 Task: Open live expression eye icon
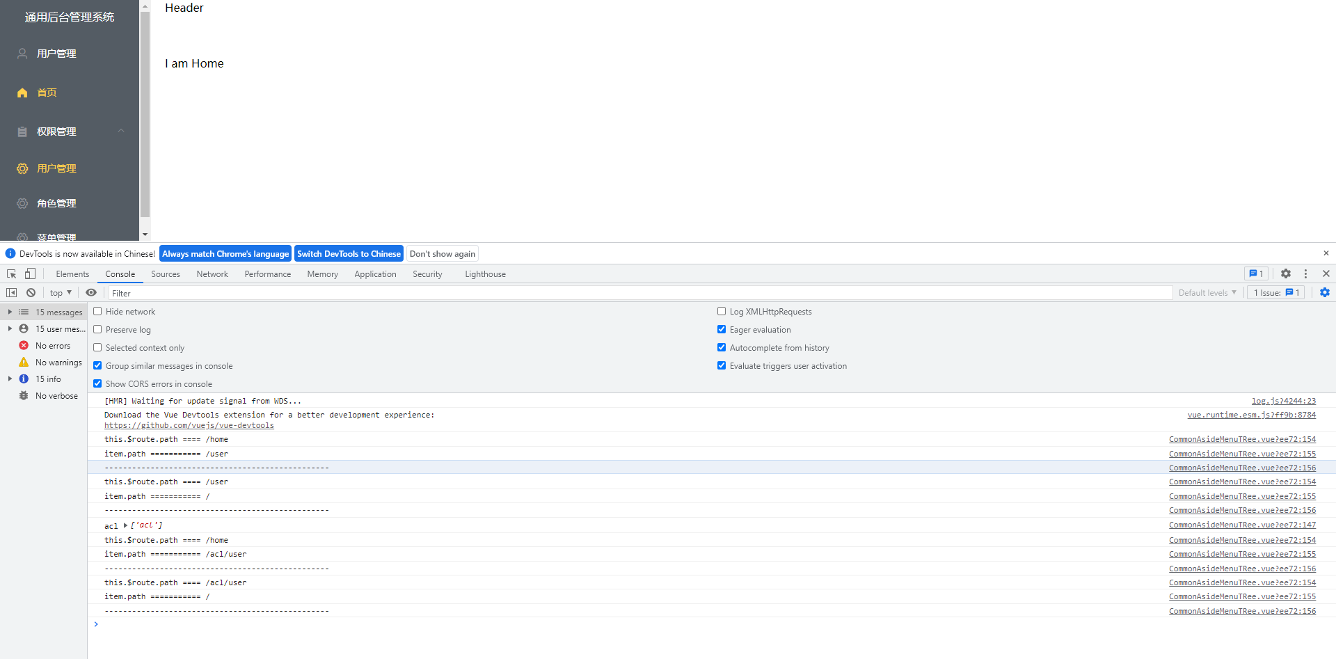point(91,292)
